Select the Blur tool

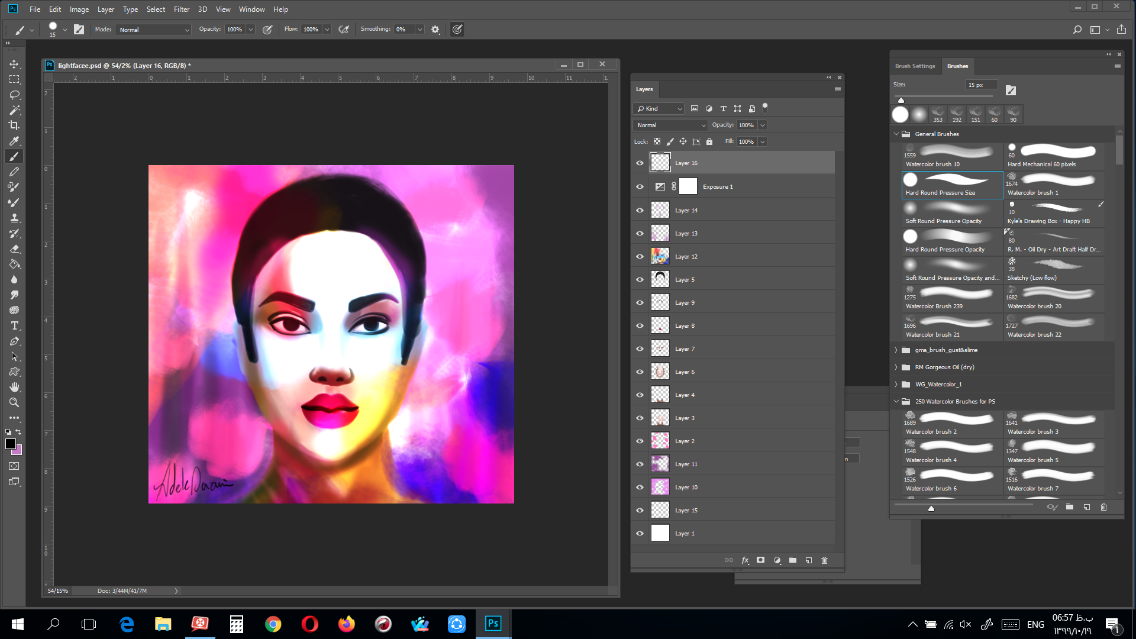coord(14,279)
